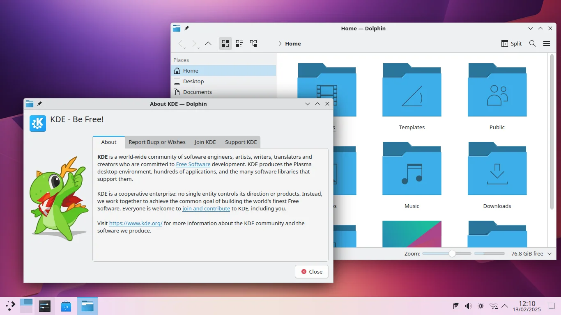Viewport: 561px width, 315px height.
Task: Click the https://www.kde.org/ link
Action: [x=136, y=223]
